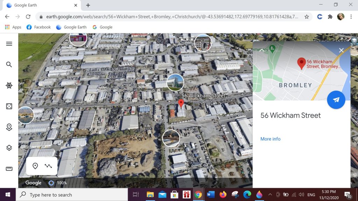Collapse the 56 Wickham Street info card
Screen dimensions: 358x201
coord(262,50)
